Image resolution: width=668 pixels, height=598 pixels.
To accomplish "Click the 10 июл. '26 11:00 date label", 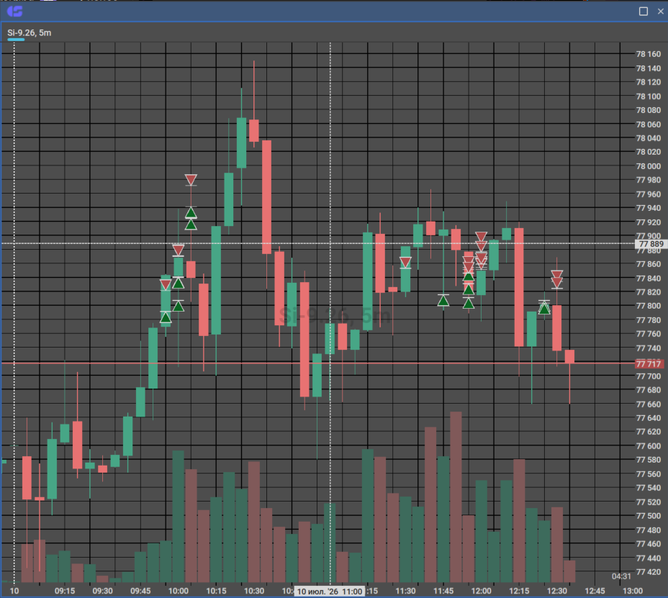I will 329,592.
